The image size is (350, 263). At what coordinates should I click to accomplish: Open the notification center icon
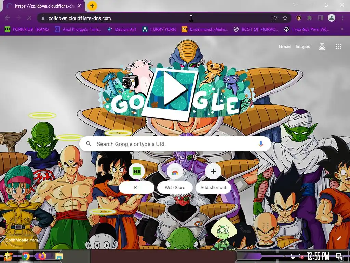pyautogui.click(x=339, y=256)
